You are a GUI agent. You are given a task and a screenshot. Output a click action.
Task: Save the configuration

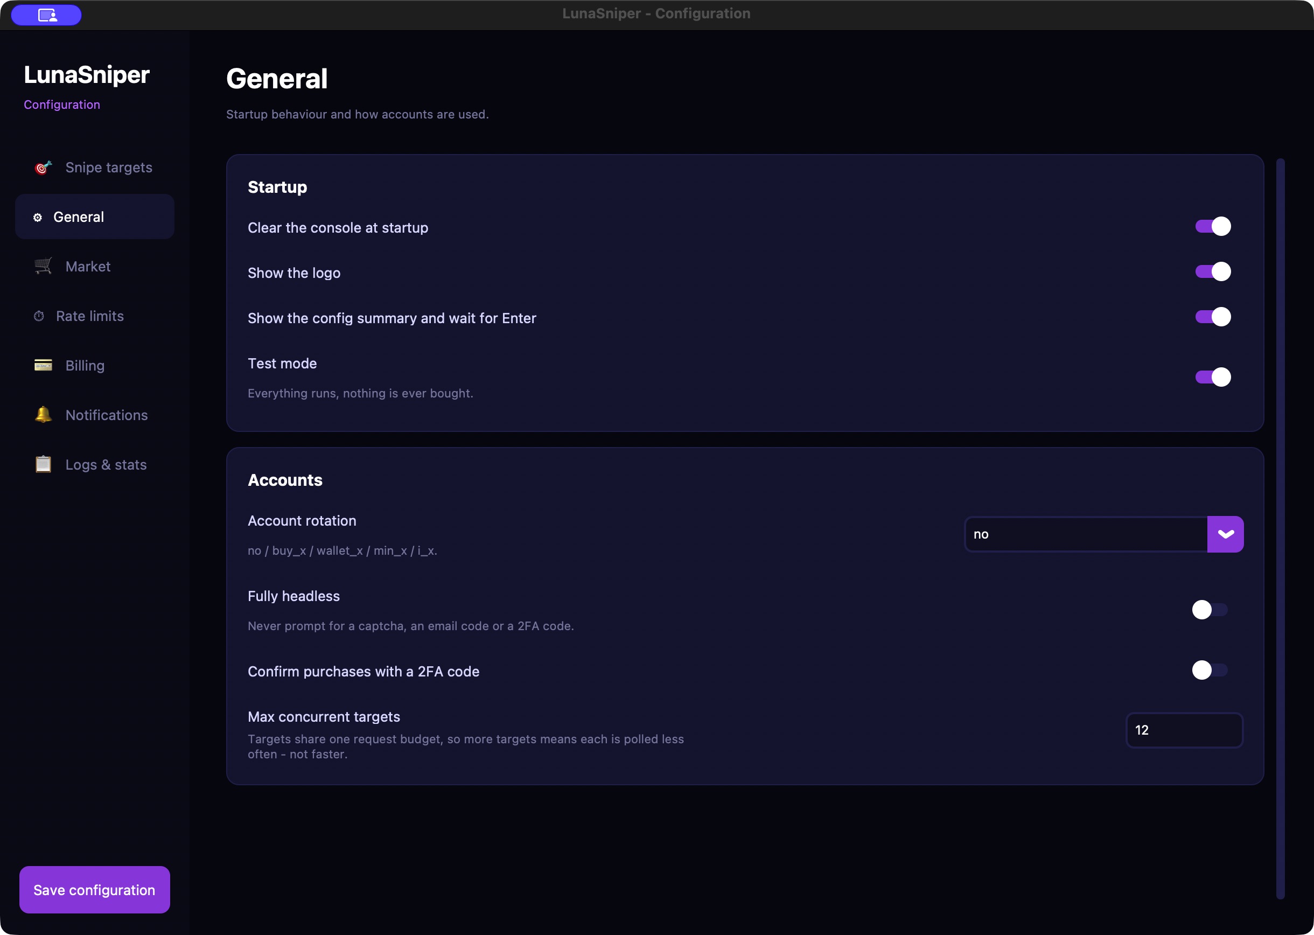pyautogui.click(x=94, y=890)
